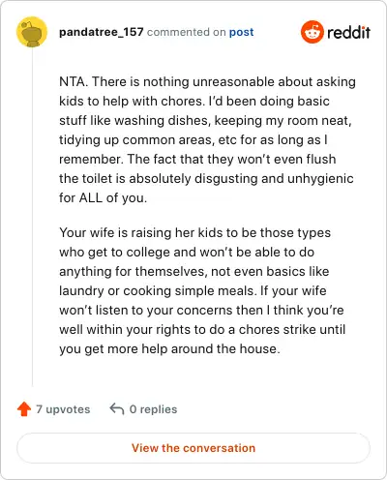The height and width of the screenshot is (480, 387).
Task: Click the line "laundry or cooking simple meals"
Action: 193,291
